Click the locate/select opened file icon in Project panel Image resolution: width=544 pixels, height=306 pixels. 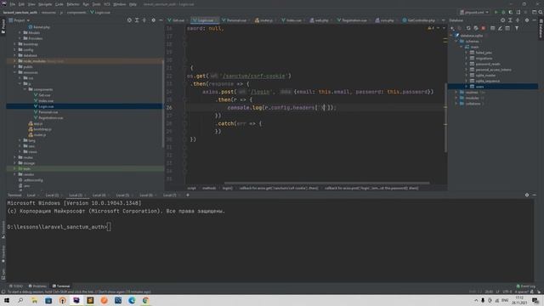coord(129,20)
